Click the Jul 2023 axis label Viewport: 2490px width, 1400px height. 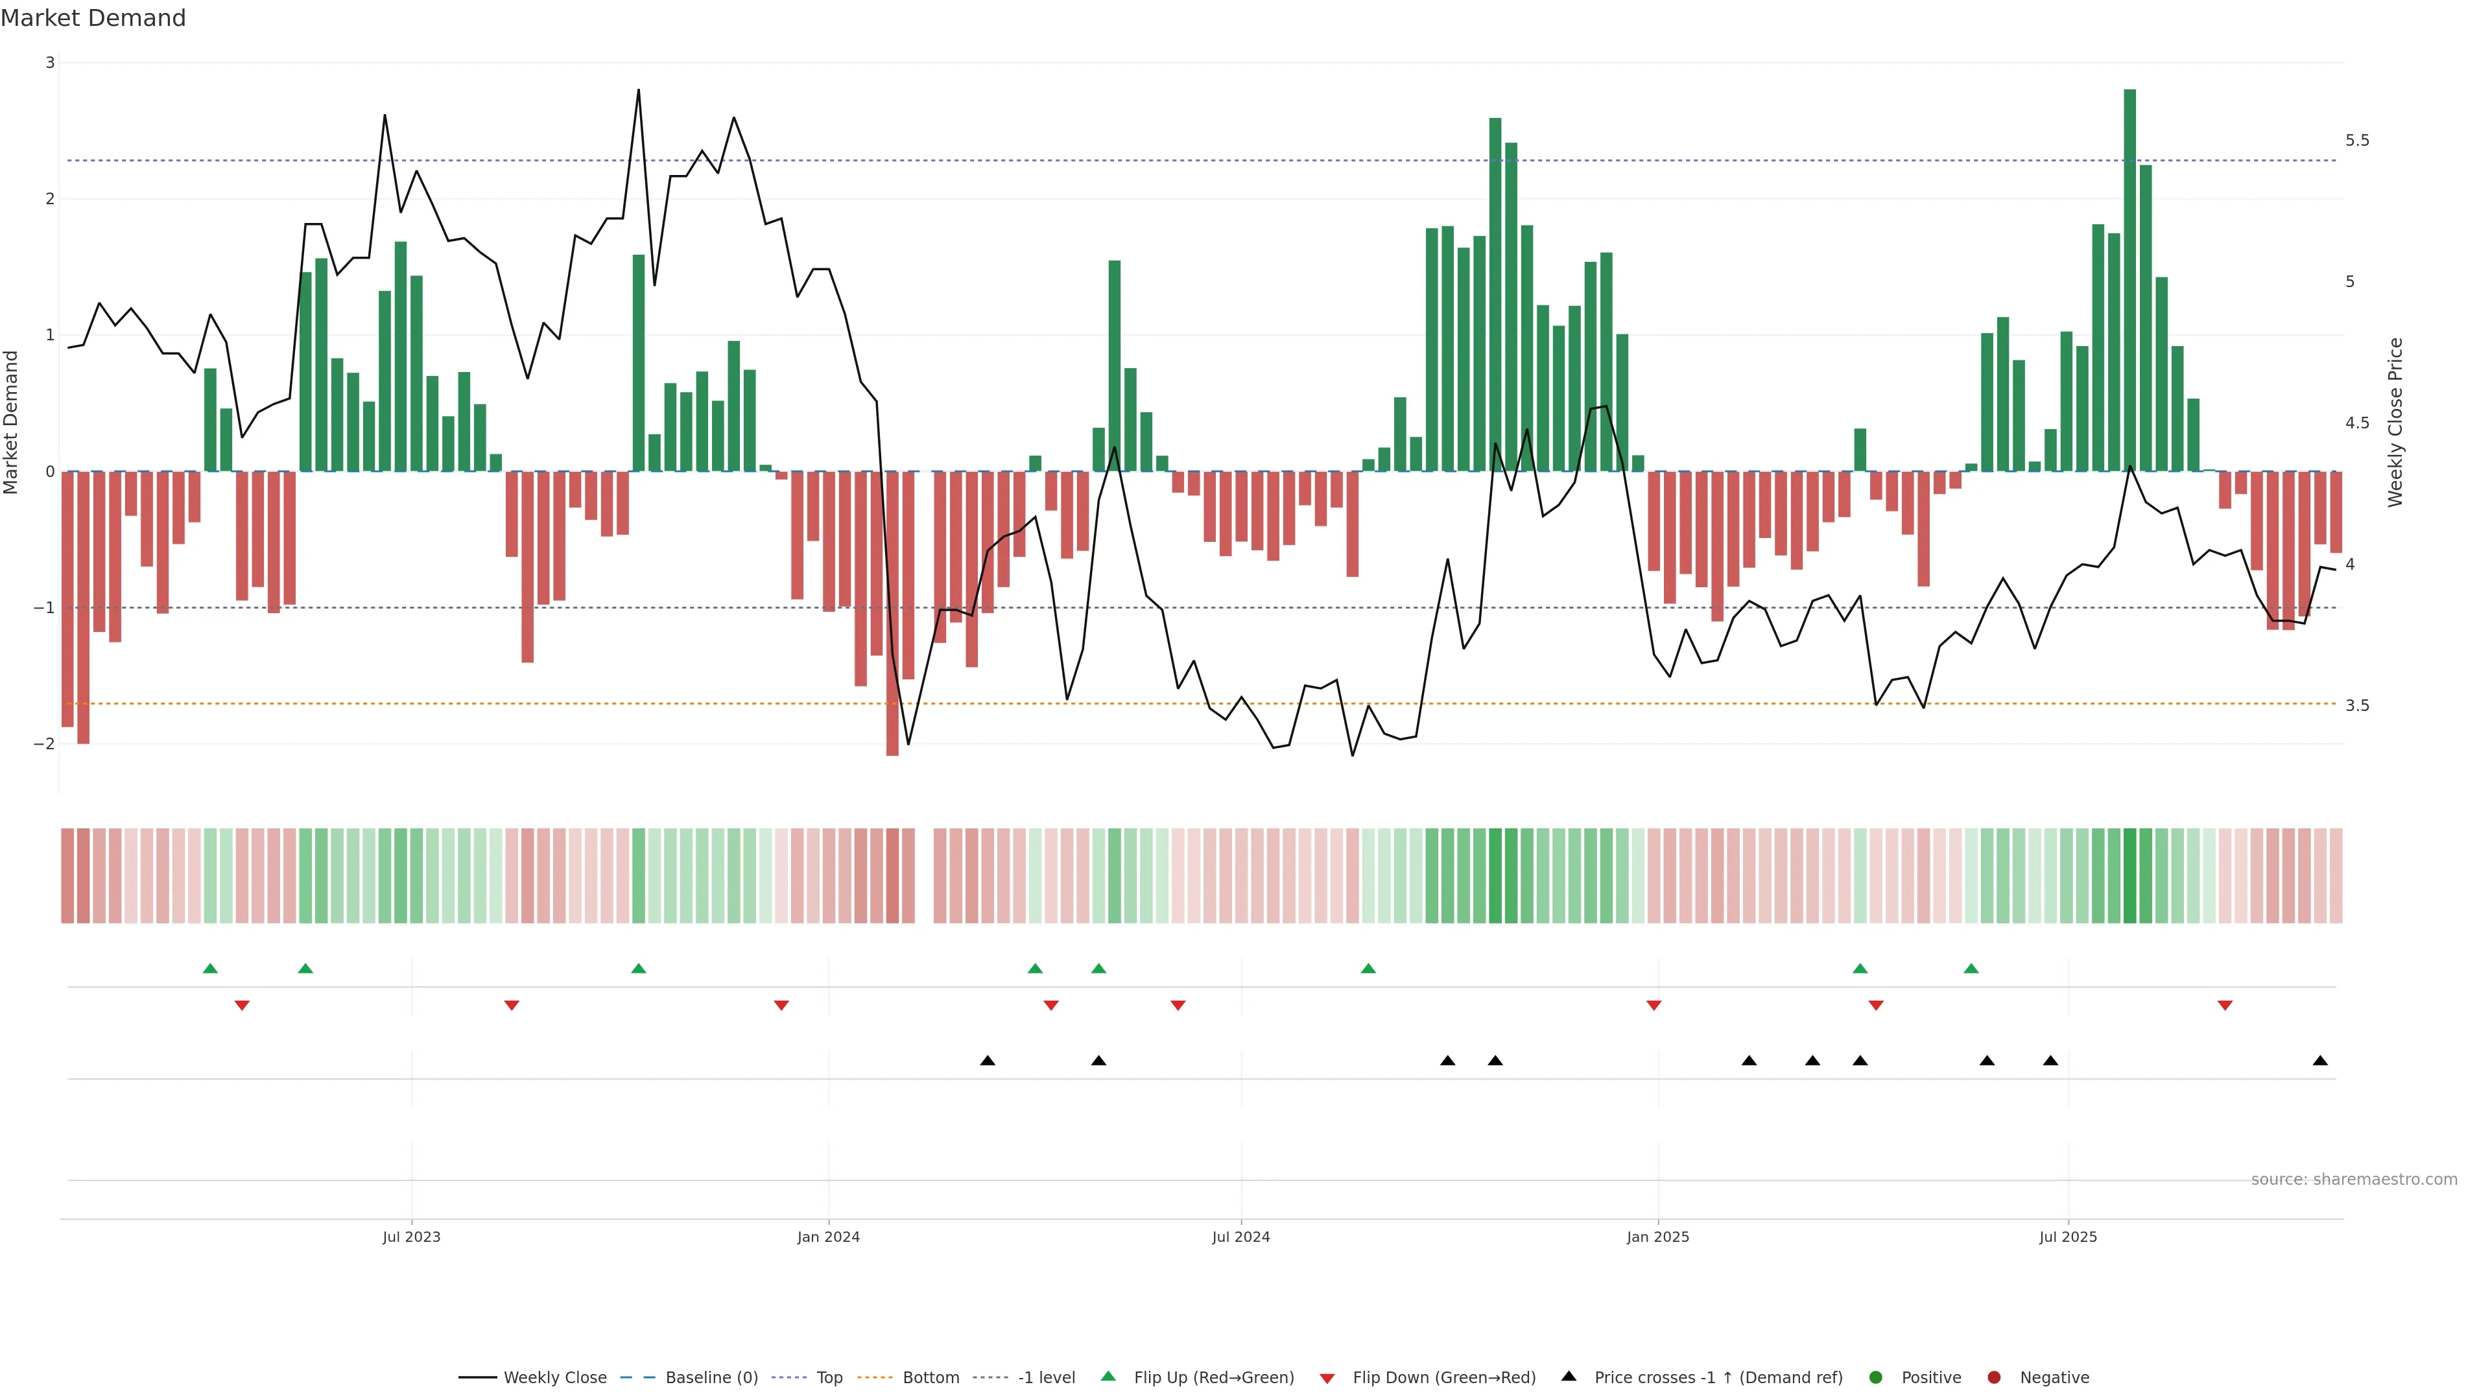[411, 1237]
